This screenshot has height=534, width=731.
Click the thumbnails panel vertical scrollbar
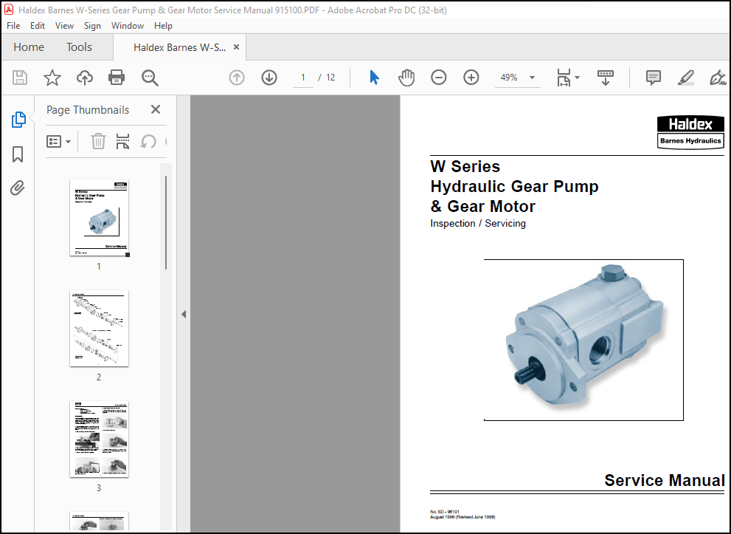166,223
